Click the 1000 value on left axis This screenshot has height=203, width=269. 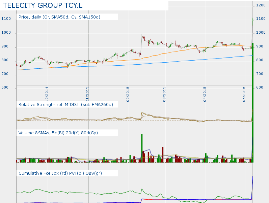tap(6, 33)
